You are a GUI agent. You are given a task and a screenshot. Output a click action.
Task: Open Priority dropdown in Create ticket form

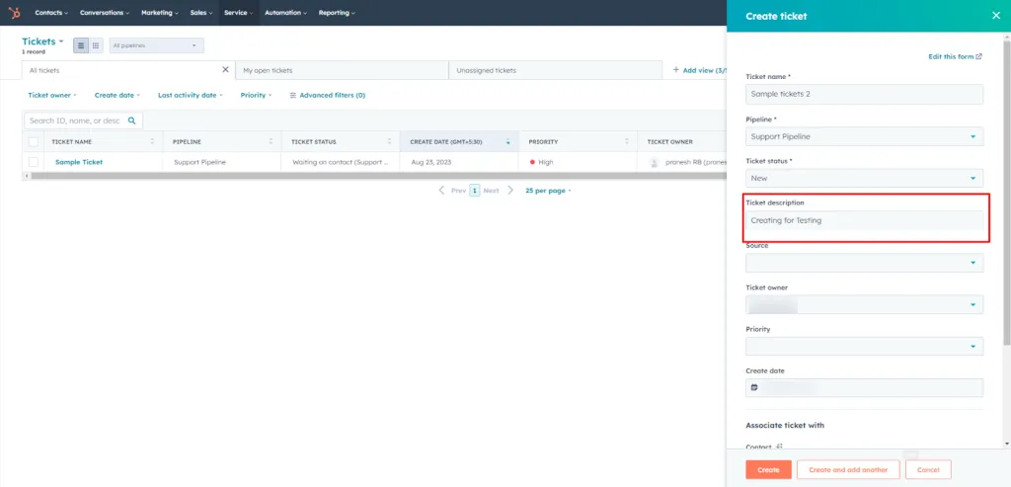[x=864, y=347]
